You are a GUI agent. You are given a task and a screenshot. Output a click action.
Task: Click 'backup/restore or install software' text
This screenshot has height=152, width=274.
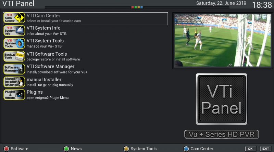coord(53,59)
